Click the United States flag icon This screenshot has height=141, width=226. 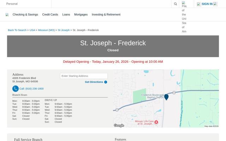coord(183,2)
